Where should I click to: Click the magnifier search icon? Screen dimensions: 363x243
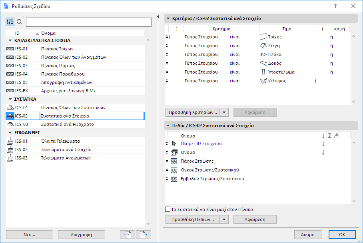pyautogui.click(x=19, y=22)
